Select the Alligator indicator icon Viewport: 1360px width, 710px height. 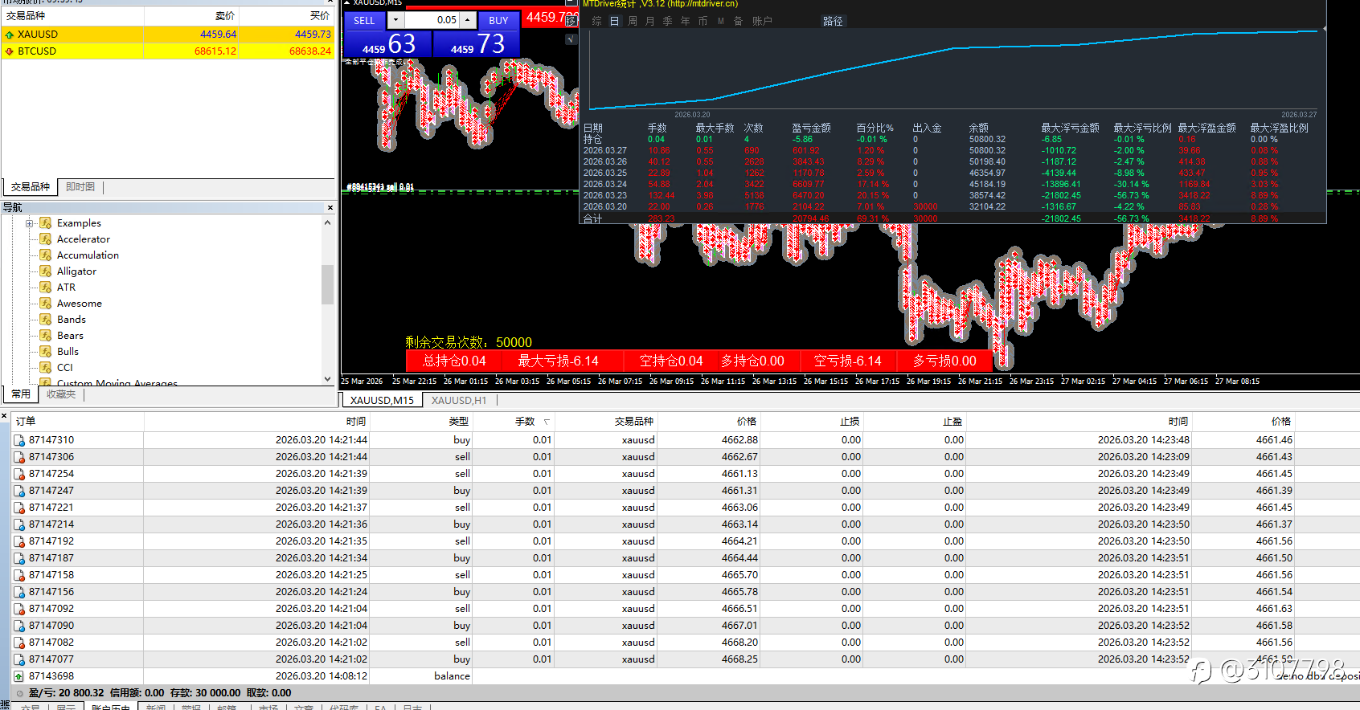click(x=46, y=271)
